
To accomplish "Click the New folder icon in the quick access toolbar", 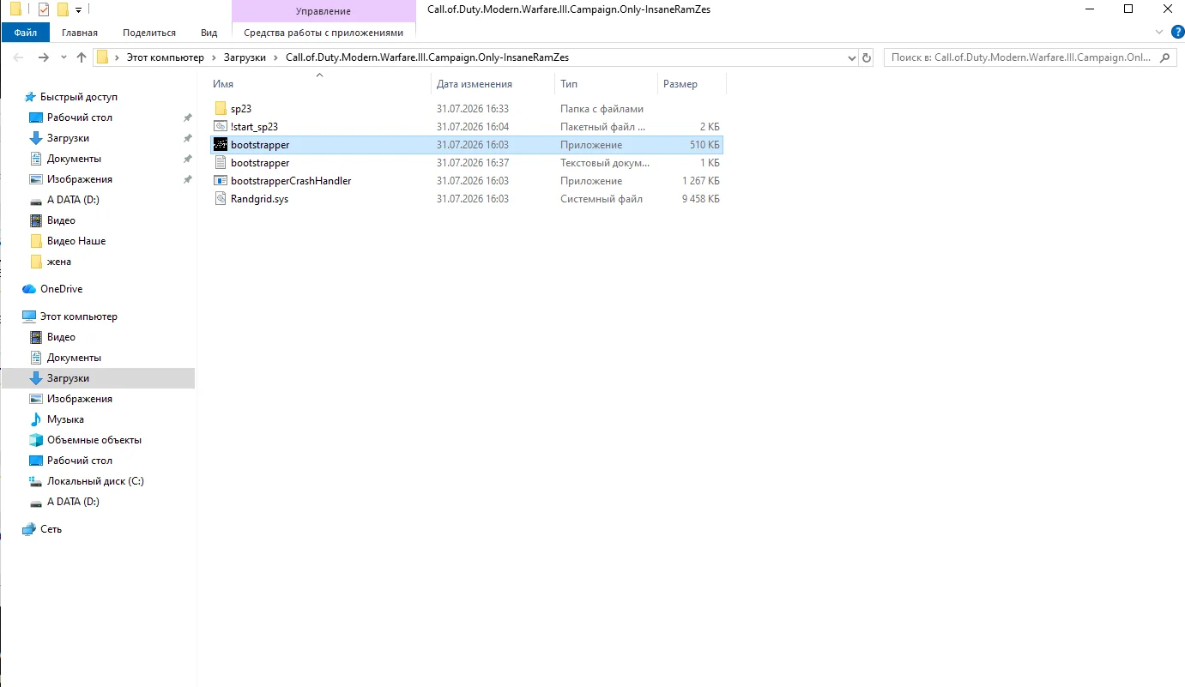I will (x=63, y=9).
